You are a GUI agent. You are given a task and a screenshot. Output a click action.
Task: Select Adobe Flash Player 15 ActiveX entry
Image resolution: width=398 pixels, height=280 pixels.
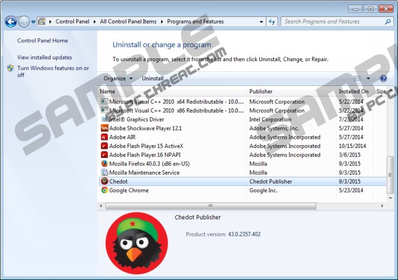click(x=146, y=146)
